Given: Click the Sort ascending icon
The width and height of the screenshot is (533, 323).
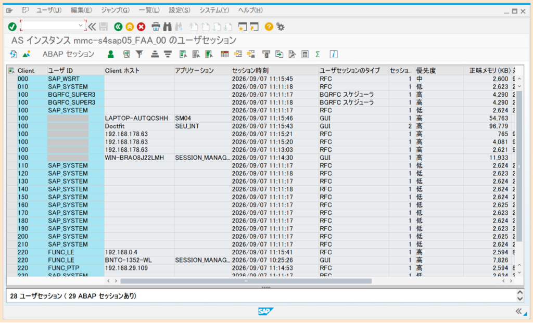Looking at the screenshot, I should (x=155, y=54).
